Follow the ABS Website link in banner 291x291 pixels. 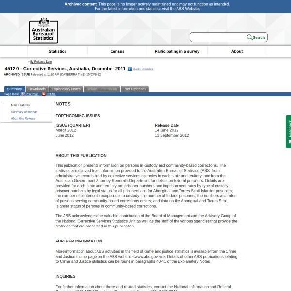pyautogui.click(x=187, y=9)
